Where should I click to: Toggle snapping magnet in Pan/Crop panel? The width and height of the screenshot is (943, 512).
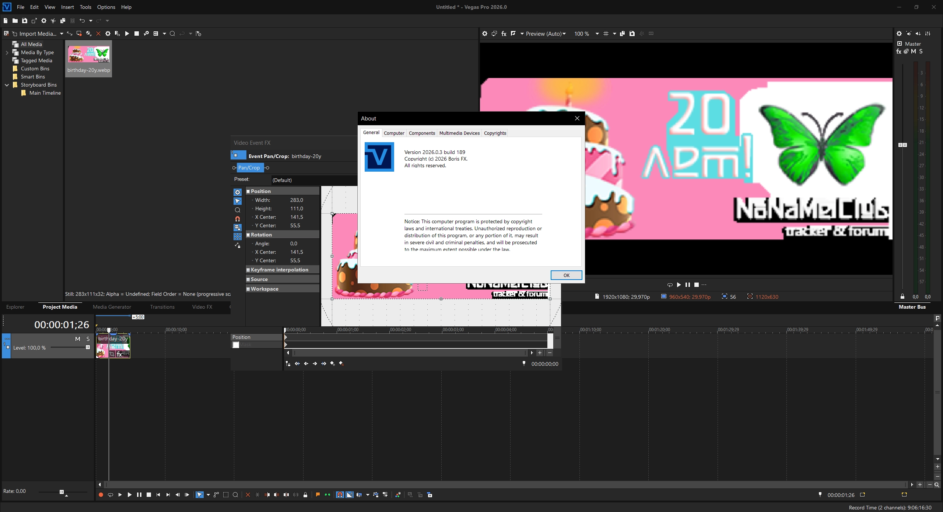tap(238, 219)
